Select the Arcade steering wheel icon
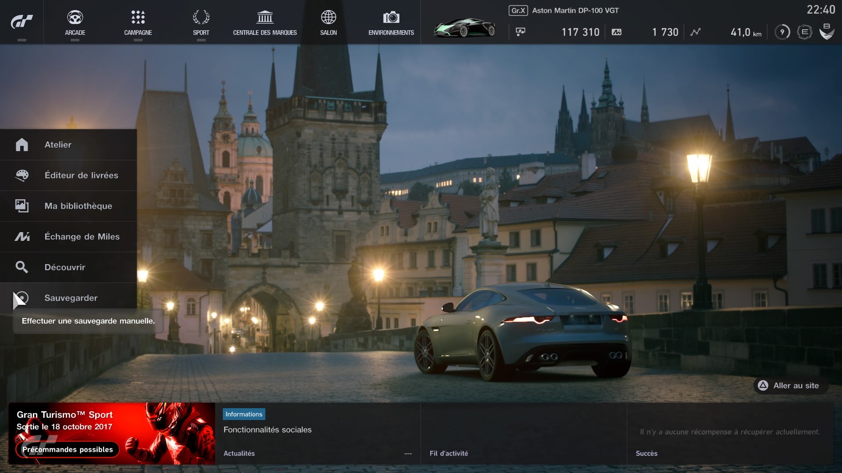This screenshot has height=473, width=842. [x=75, y=18]
